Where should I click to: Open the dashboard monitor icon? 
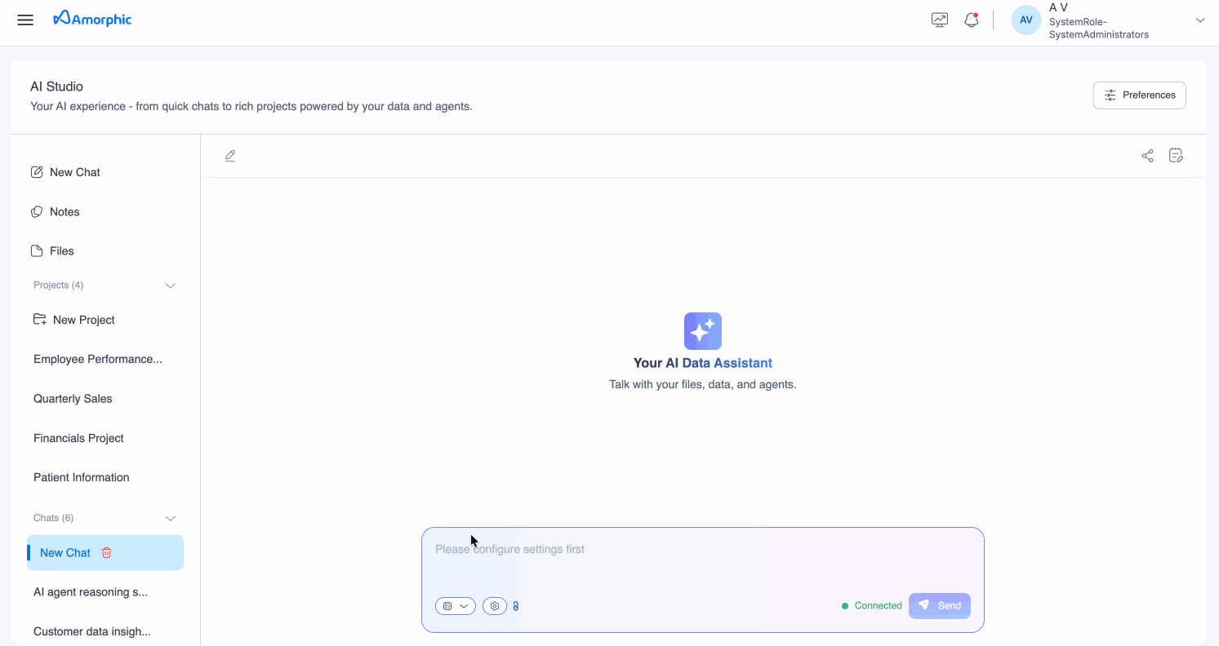[x=939, y=19]
